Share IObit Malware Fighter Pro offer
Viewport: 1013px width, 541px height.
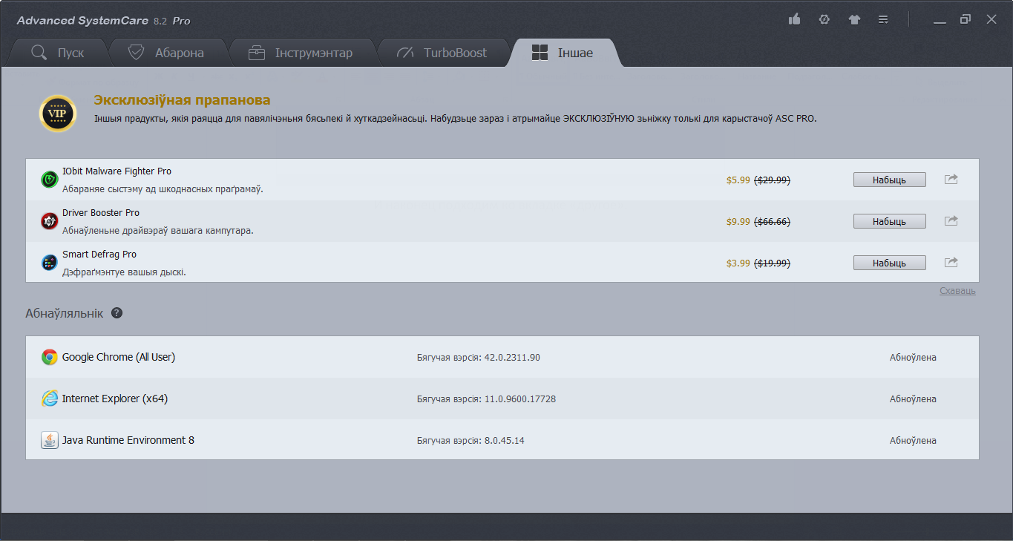(x=951, y=179)
